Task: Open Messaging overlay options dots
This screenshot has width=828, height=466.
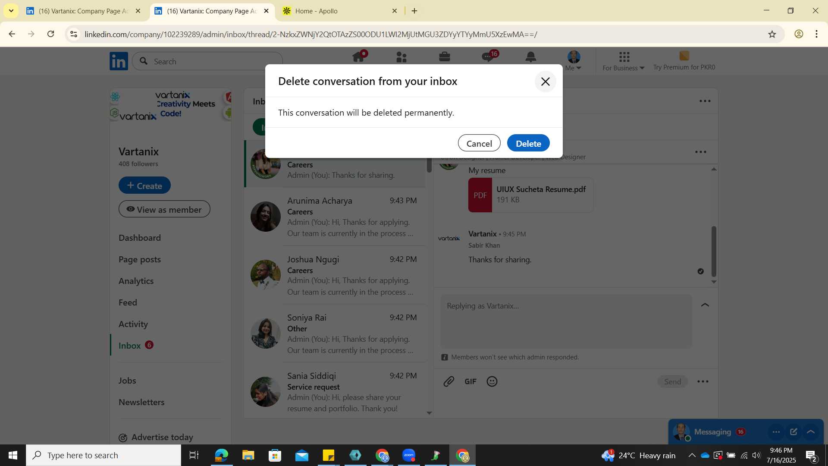Action: (x=776, y=432)
